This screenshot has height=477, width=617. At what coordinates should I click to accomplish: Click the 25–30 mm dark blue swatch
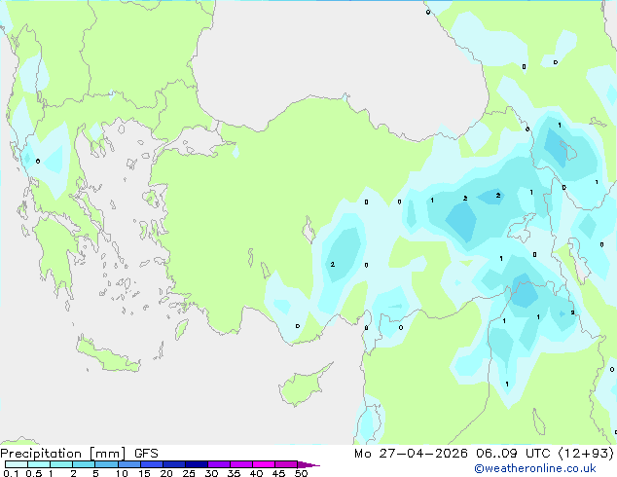click(x=196, y=464)
